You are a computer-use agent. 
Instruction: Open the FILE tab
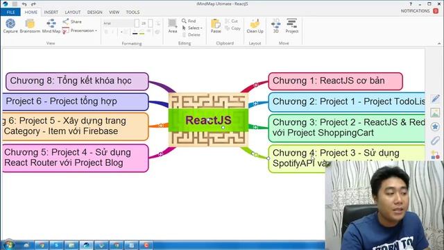coord(10,12)
